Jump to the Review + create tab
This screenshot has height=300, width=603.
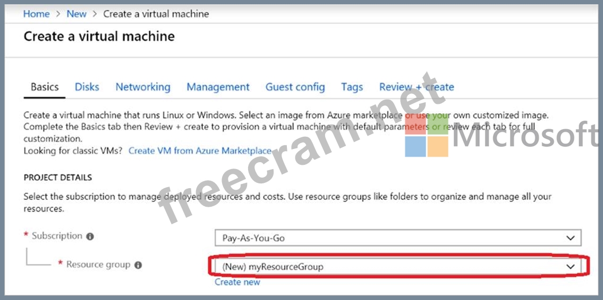[417, 87]
